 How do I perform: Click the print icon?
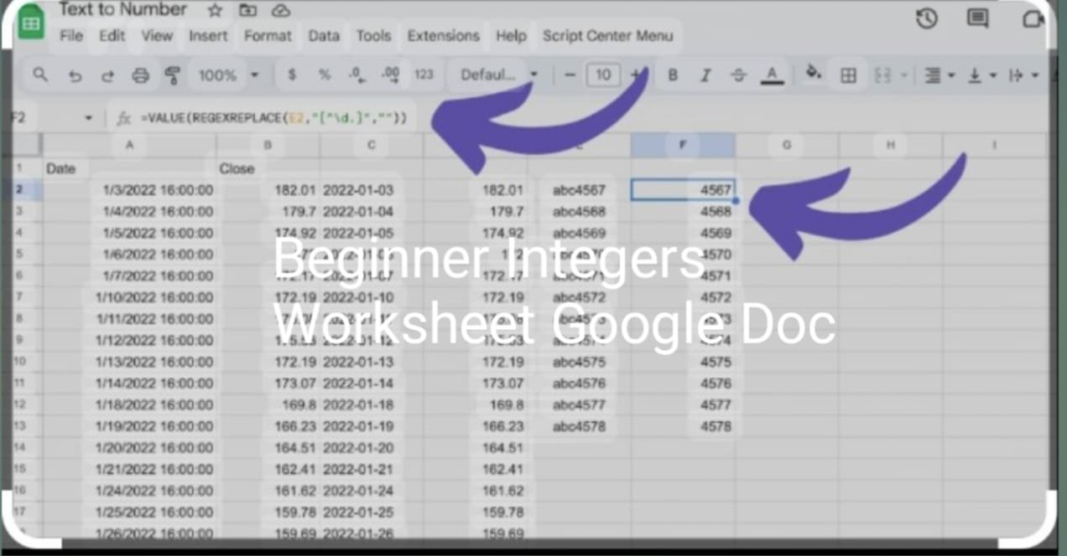140,75
